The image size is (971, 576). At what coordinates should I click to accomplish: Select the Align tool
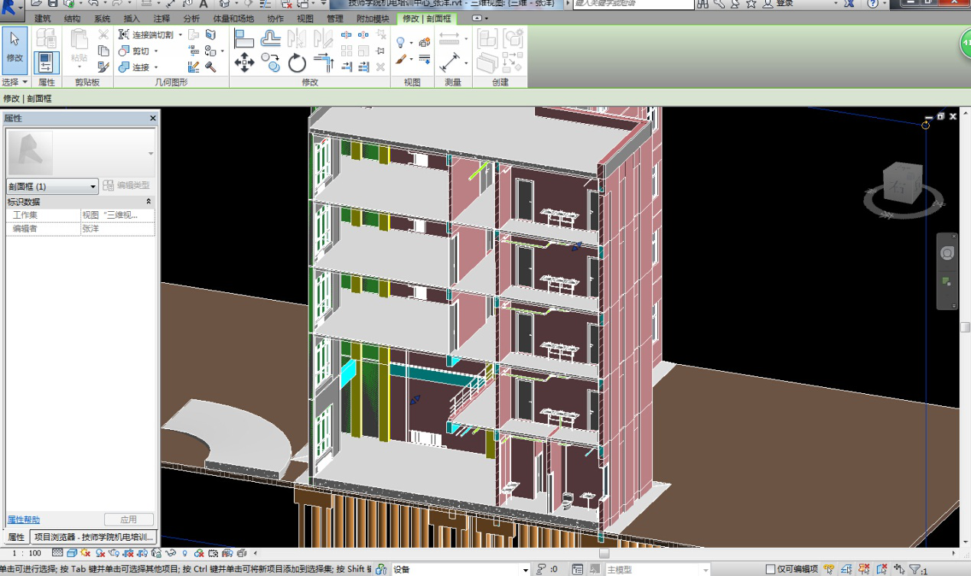point(244,38)
